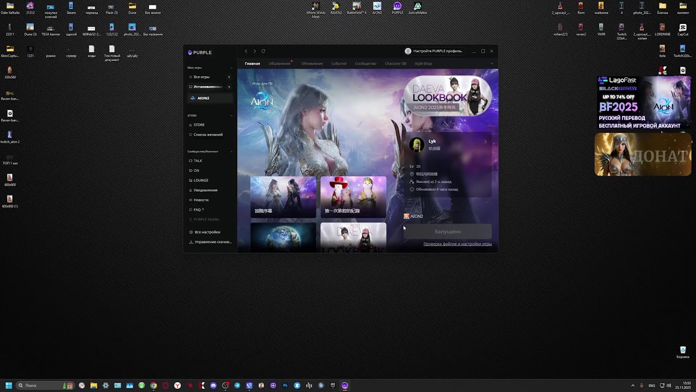Show hidden system tray icons

(x=632, y=385)
